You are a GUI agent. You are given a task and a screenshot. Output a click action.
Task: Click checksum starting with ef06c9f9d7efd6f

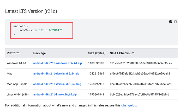coord(140,73)
